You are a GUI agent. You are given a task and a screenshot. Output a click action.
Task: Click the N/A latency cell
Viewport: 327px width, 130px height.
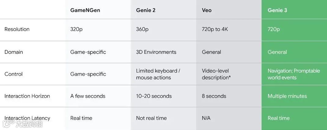click(206, 118)
